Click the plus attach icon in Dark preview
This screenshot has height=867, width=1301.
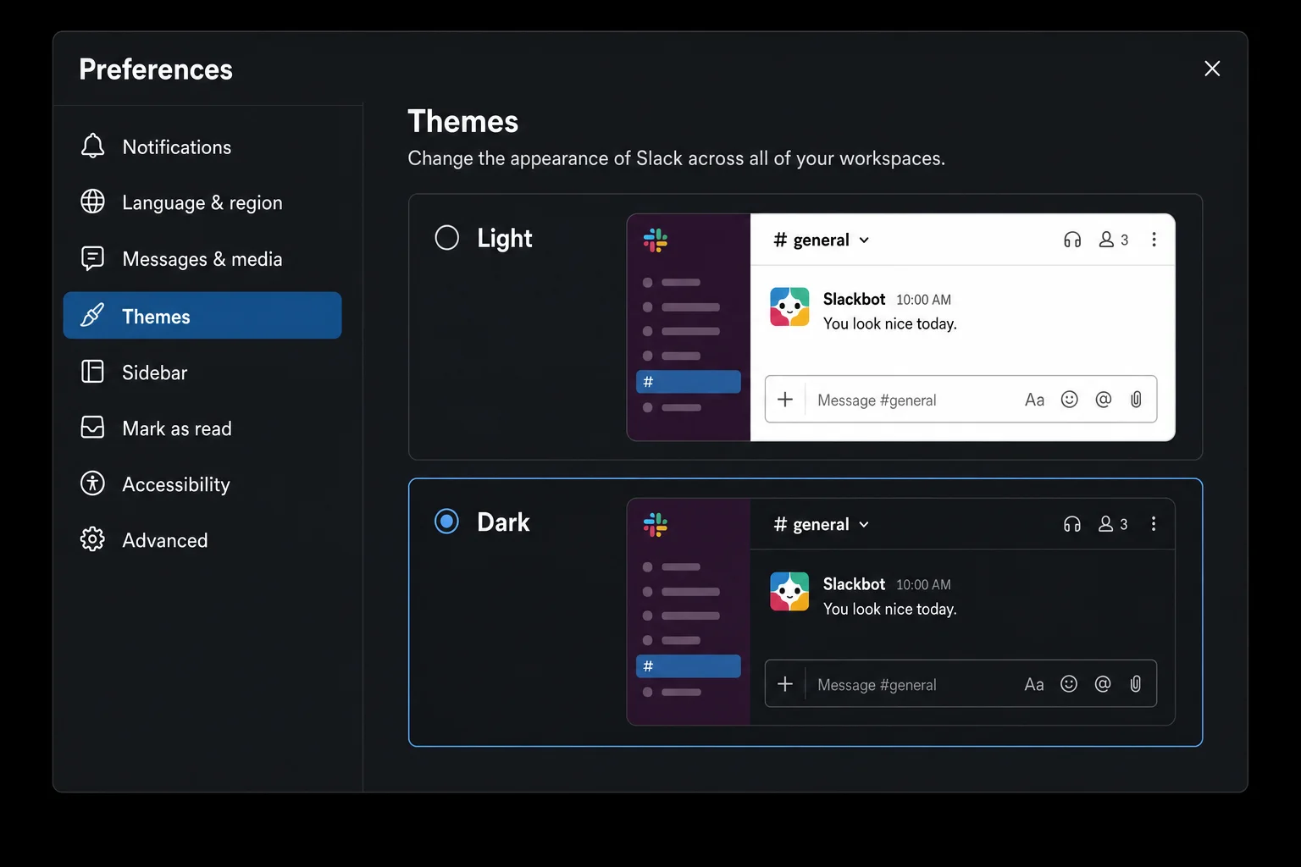785,684
